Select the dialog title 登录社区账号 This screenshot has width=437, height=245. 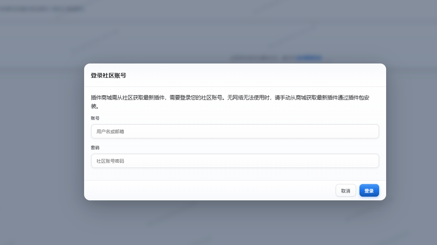(108, 75)
